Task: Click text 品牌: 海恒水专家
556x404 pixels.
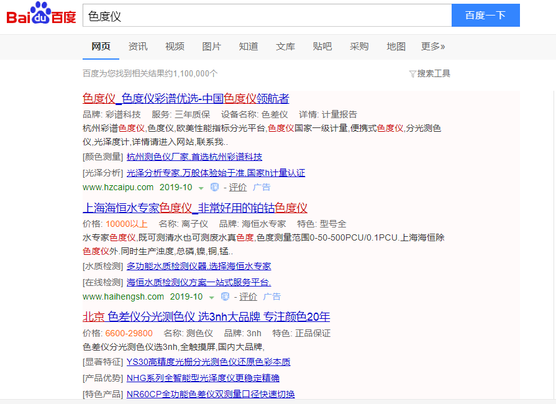Action: [x=252, y=224]
